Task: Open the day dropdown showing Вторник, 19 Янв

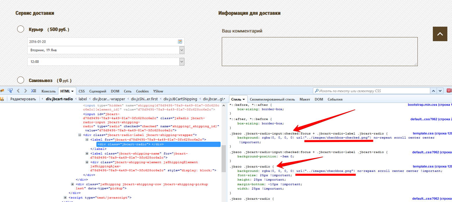Action: click(182, 50)
